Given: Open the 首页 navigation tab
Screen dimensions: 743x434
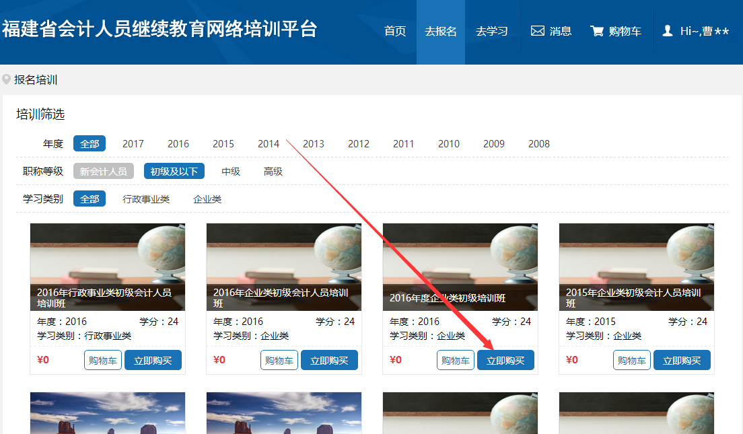Looking at the screenshot, I should coord(395,31).
